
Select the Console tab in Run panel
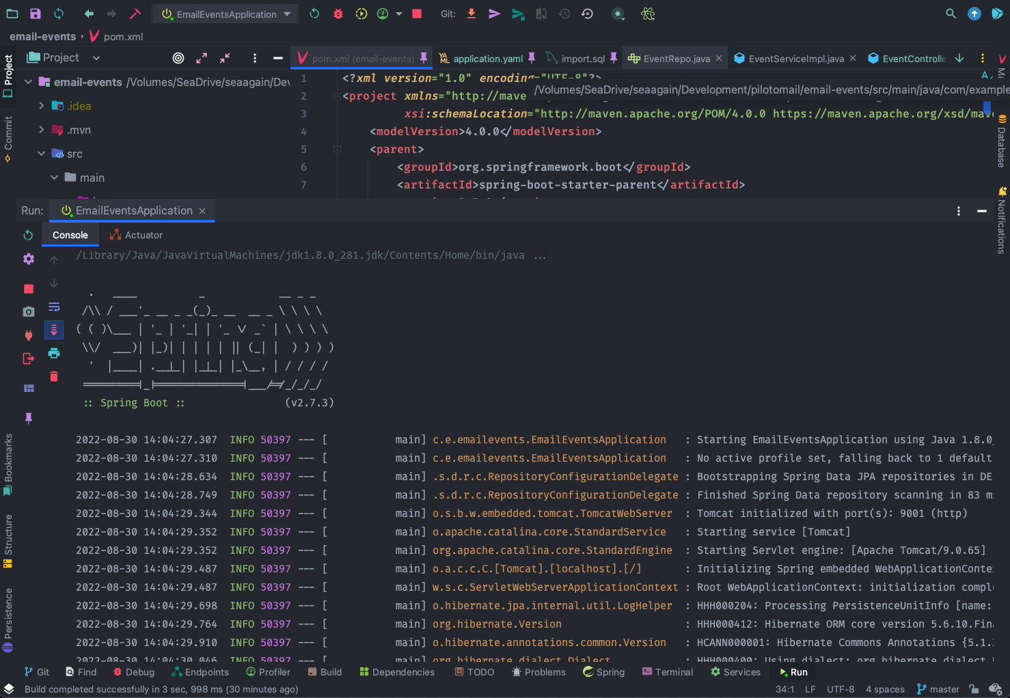coord(70,235)
